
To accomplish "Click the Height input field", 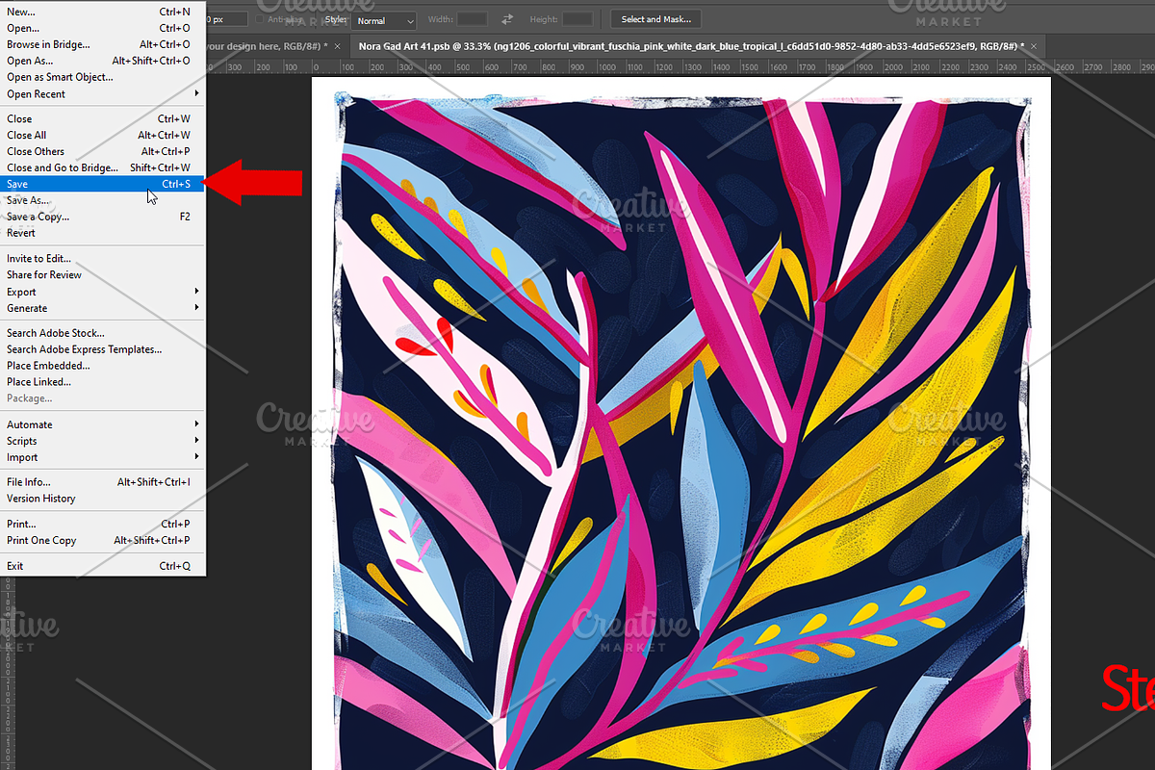I will pos(577,19).
